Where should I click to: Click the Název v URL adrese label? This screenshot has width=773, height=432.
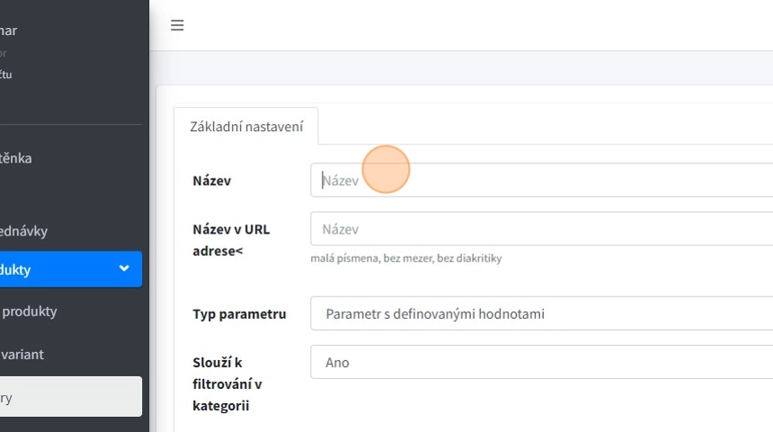coord(231,240)
